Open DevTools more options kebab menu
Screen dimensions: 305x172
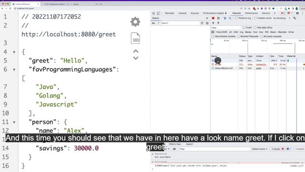tap(303, 13)
